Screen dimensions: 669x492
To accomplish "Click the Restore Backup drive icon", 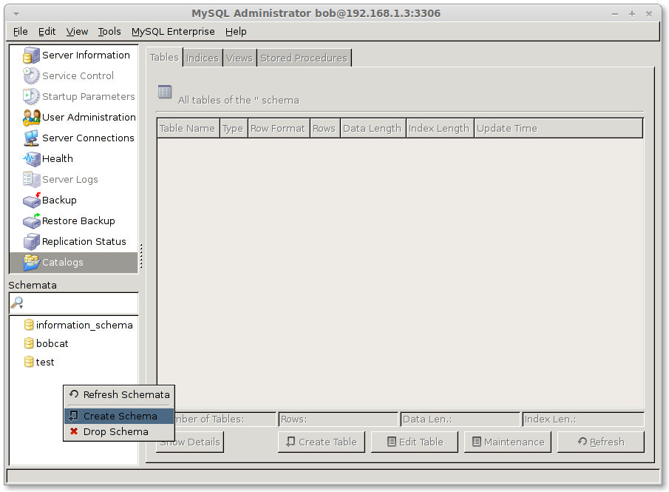I will pos(31,220).
